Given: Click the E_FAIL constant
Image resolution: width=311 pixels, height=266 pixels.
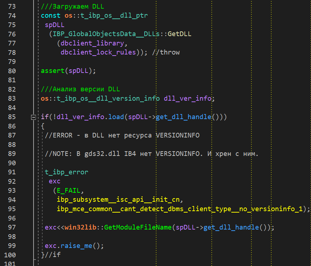Looking at the screenshot, I should point(70,190).
